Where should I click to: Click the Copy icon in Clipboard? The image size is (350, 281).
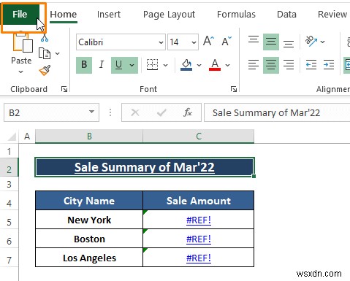click(x=45, y=53)
